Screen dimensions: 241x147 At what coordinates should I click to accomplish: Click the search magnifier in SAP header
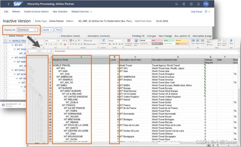176,4
